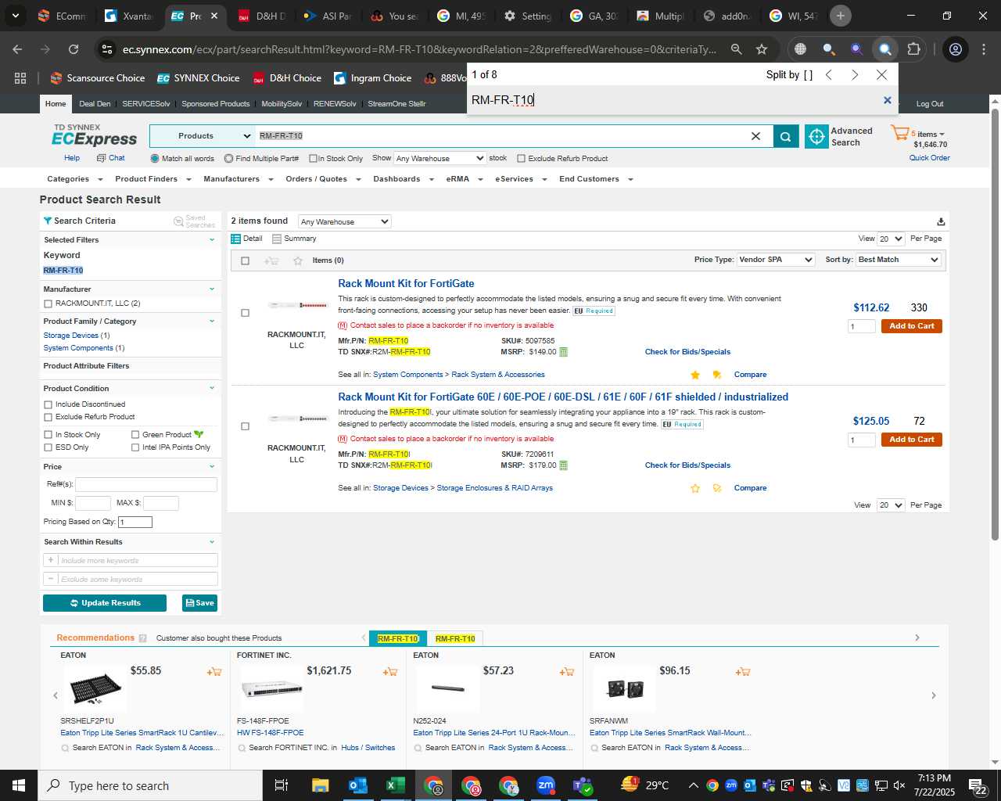Add $125.05 rack mount kit to cart
1001x801 pixels.
tap(911, 440)
